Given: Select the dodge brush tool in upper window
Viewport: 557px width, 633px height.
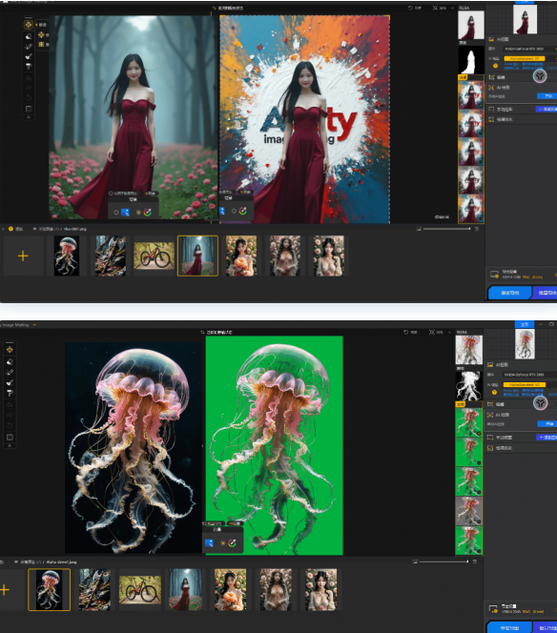Looking at the screenshot, I should (29, 56).
